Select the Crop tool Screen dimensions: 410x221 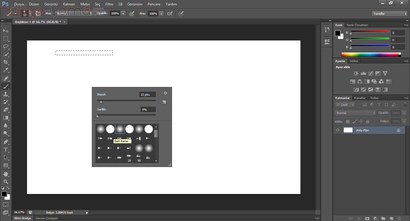coord(6,62)
